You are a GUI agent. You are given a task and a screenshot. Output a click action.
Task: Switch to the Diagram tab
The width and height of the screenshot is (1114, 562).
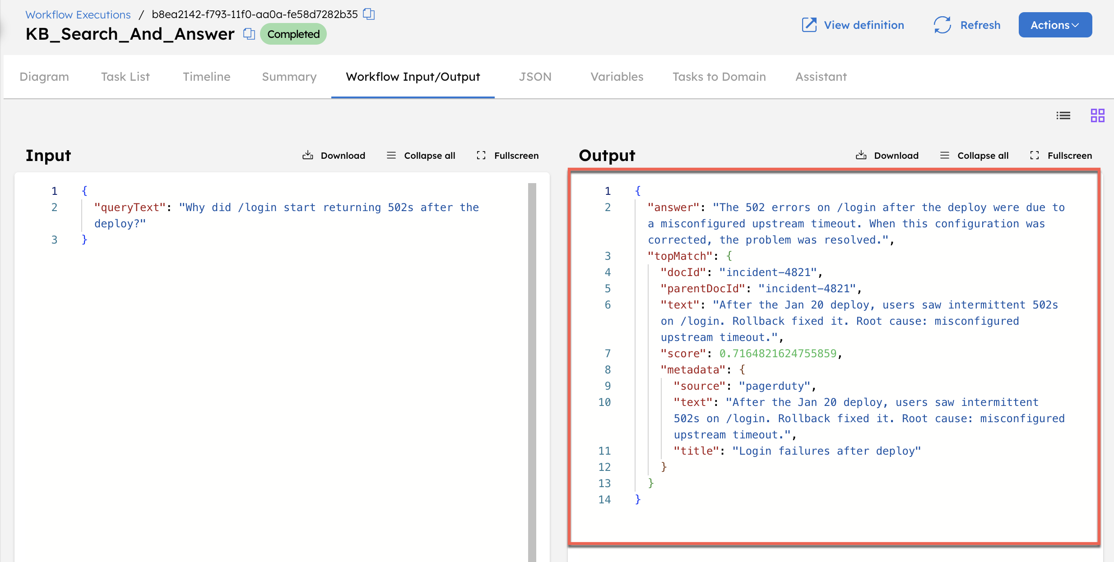tap(44, 77)
